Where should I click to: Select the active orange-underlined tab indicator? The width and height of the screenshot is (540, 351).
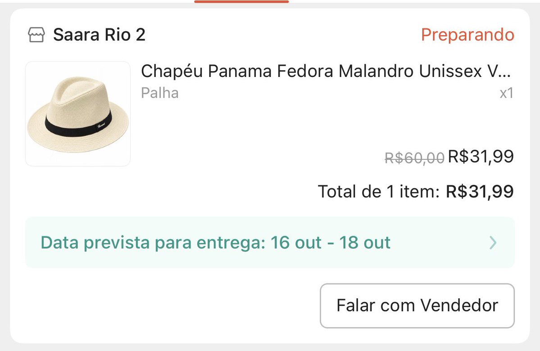pos(241,1)
